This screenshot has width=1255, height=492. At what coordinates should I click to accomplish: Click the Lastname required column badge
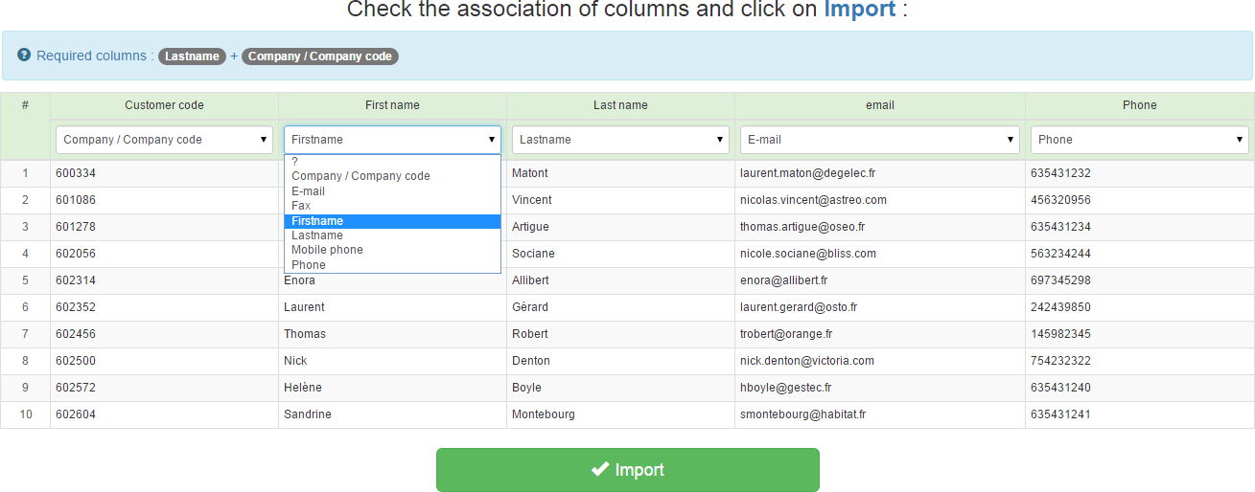pos(192,56)
